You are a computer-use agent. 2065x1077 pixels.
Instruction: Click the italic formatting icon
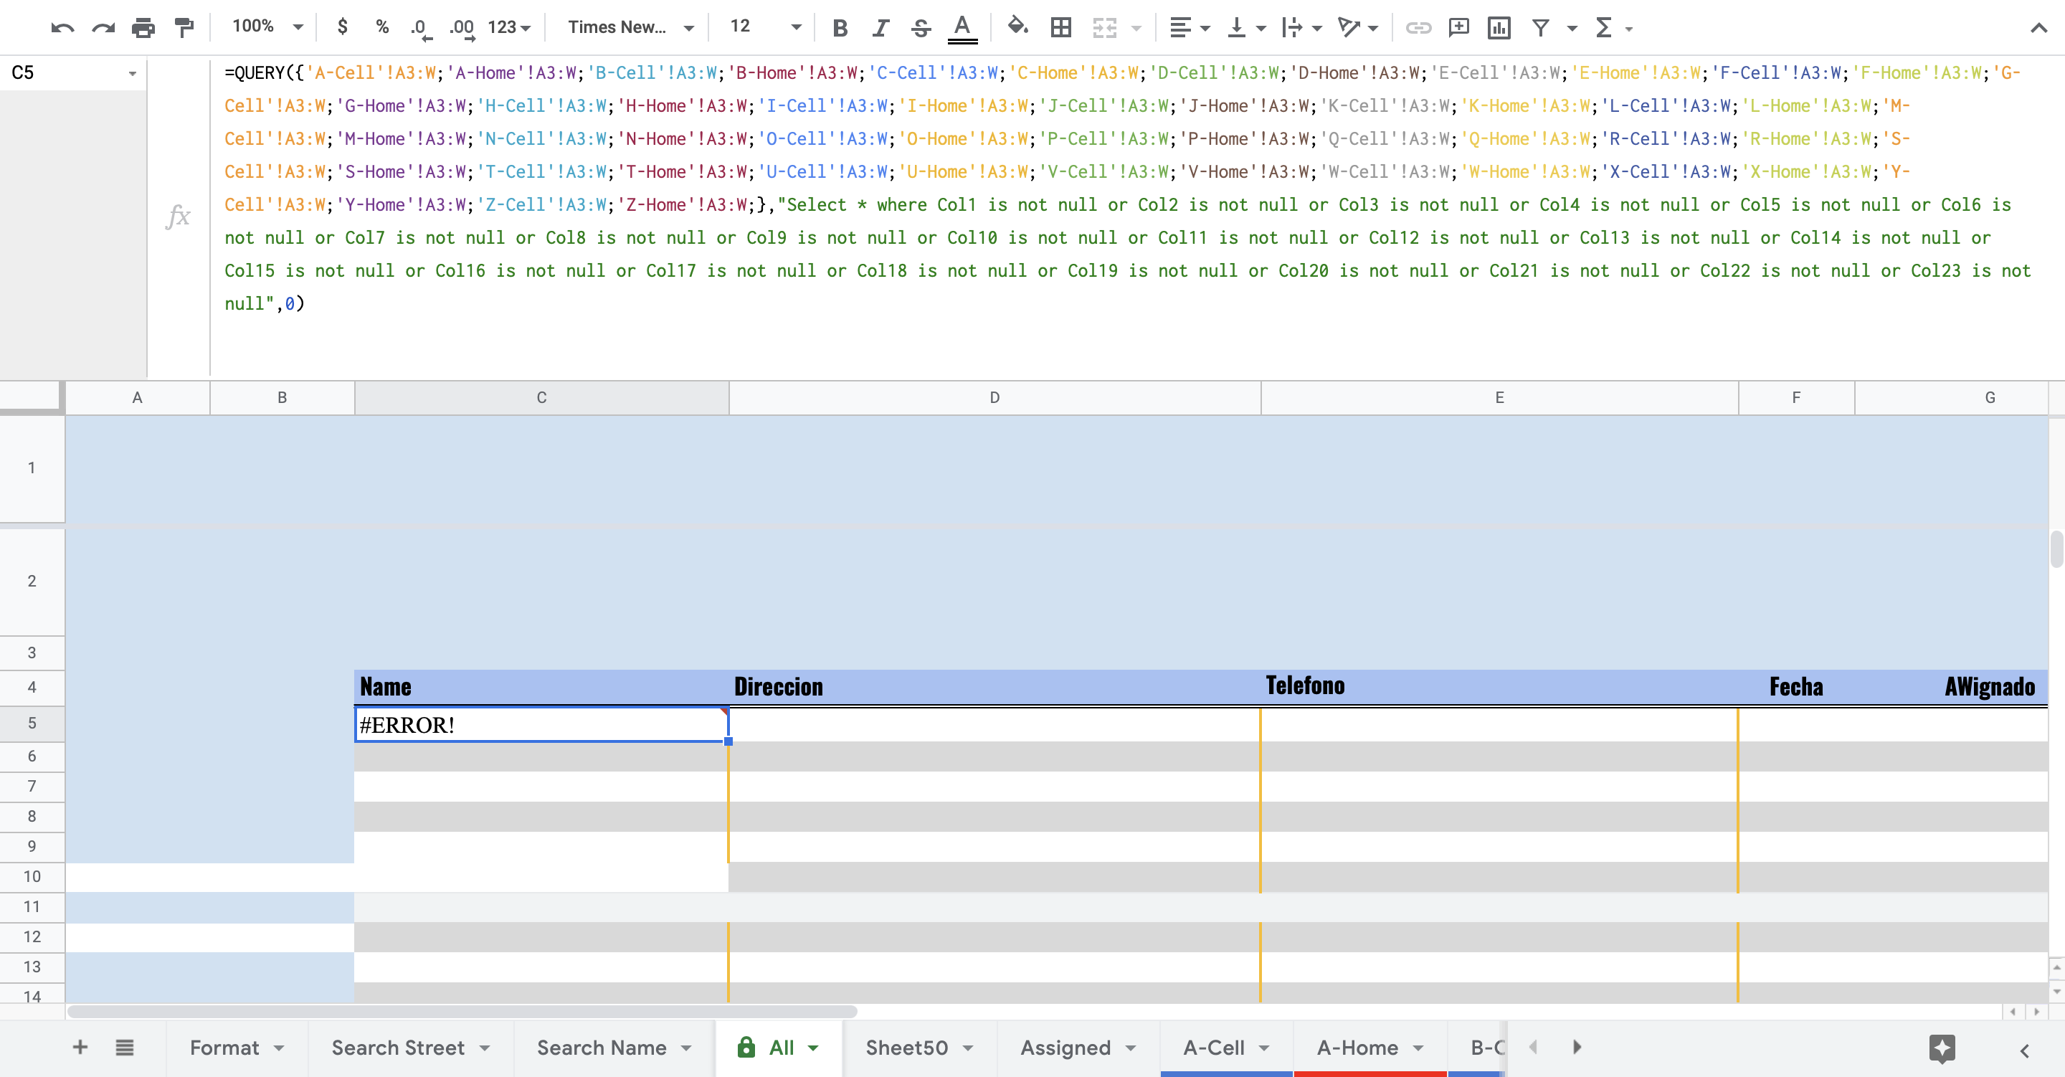pyautogui.click(x=880, y=26)
